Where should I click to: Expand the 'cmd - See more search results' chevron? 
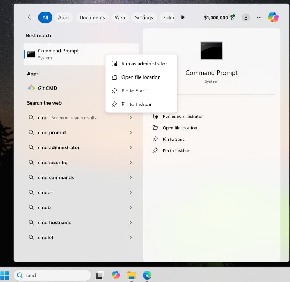(x=131, y=117)
